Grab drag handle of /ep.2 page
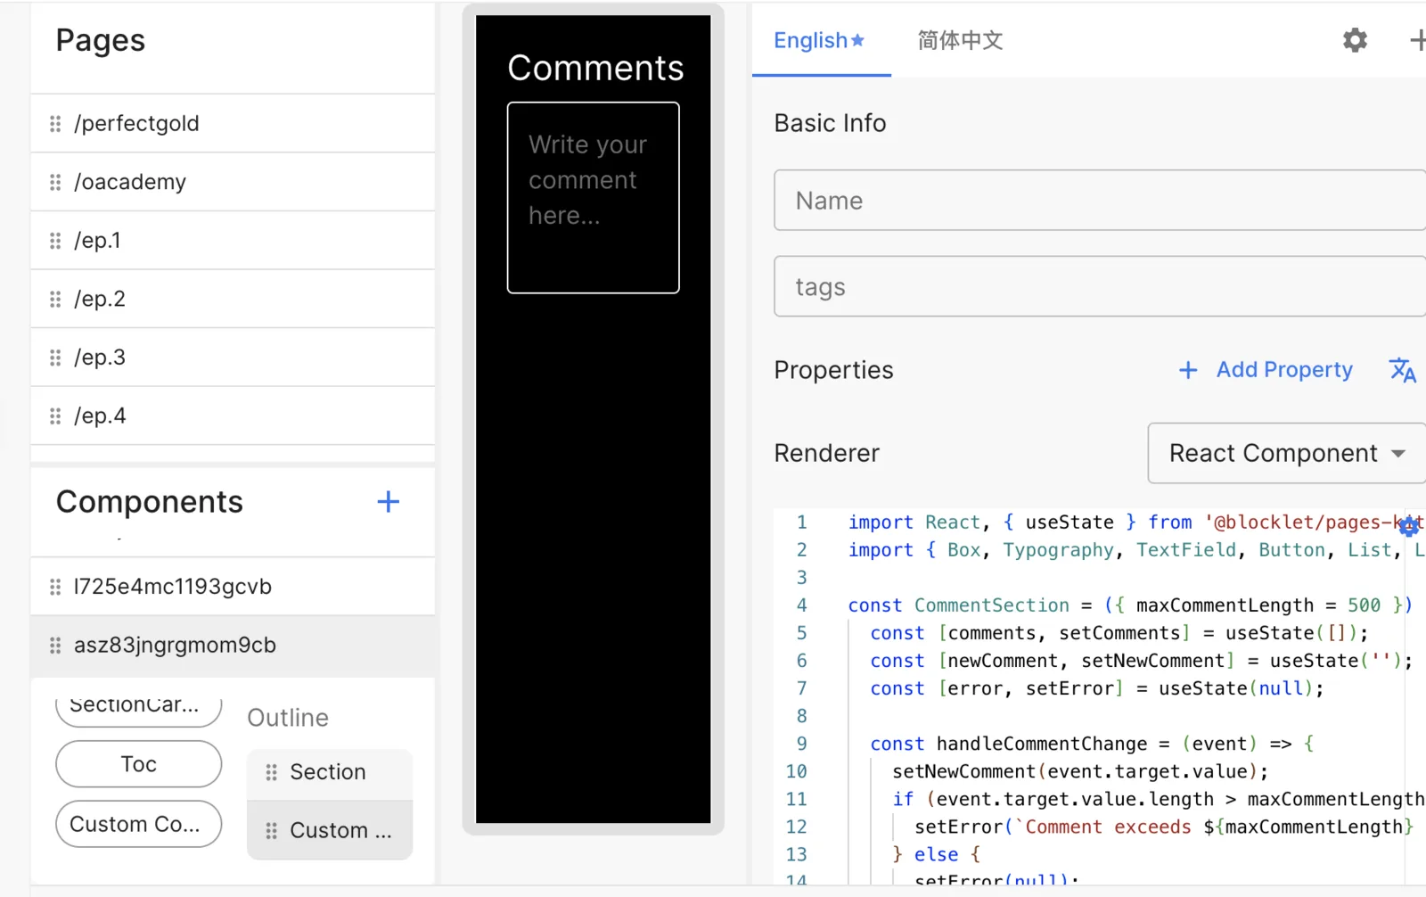The height and width of the screenshot is (897, 1426). pyautogui.click(x=55, y=299)
